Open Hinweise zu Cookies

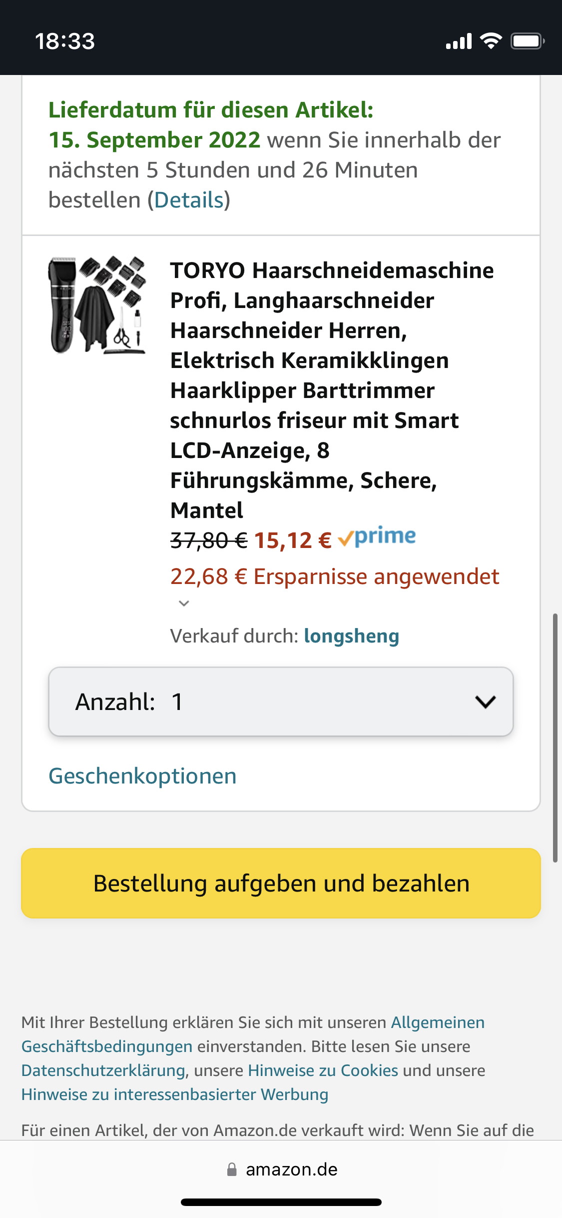(323, 1070)
